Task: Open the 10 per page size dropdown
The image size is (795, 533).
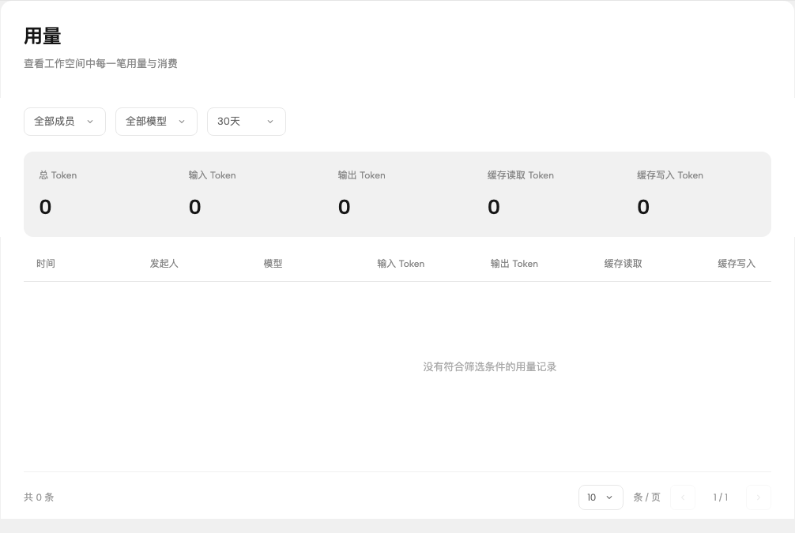Action: pyautogui.click(x=601, y=497)
